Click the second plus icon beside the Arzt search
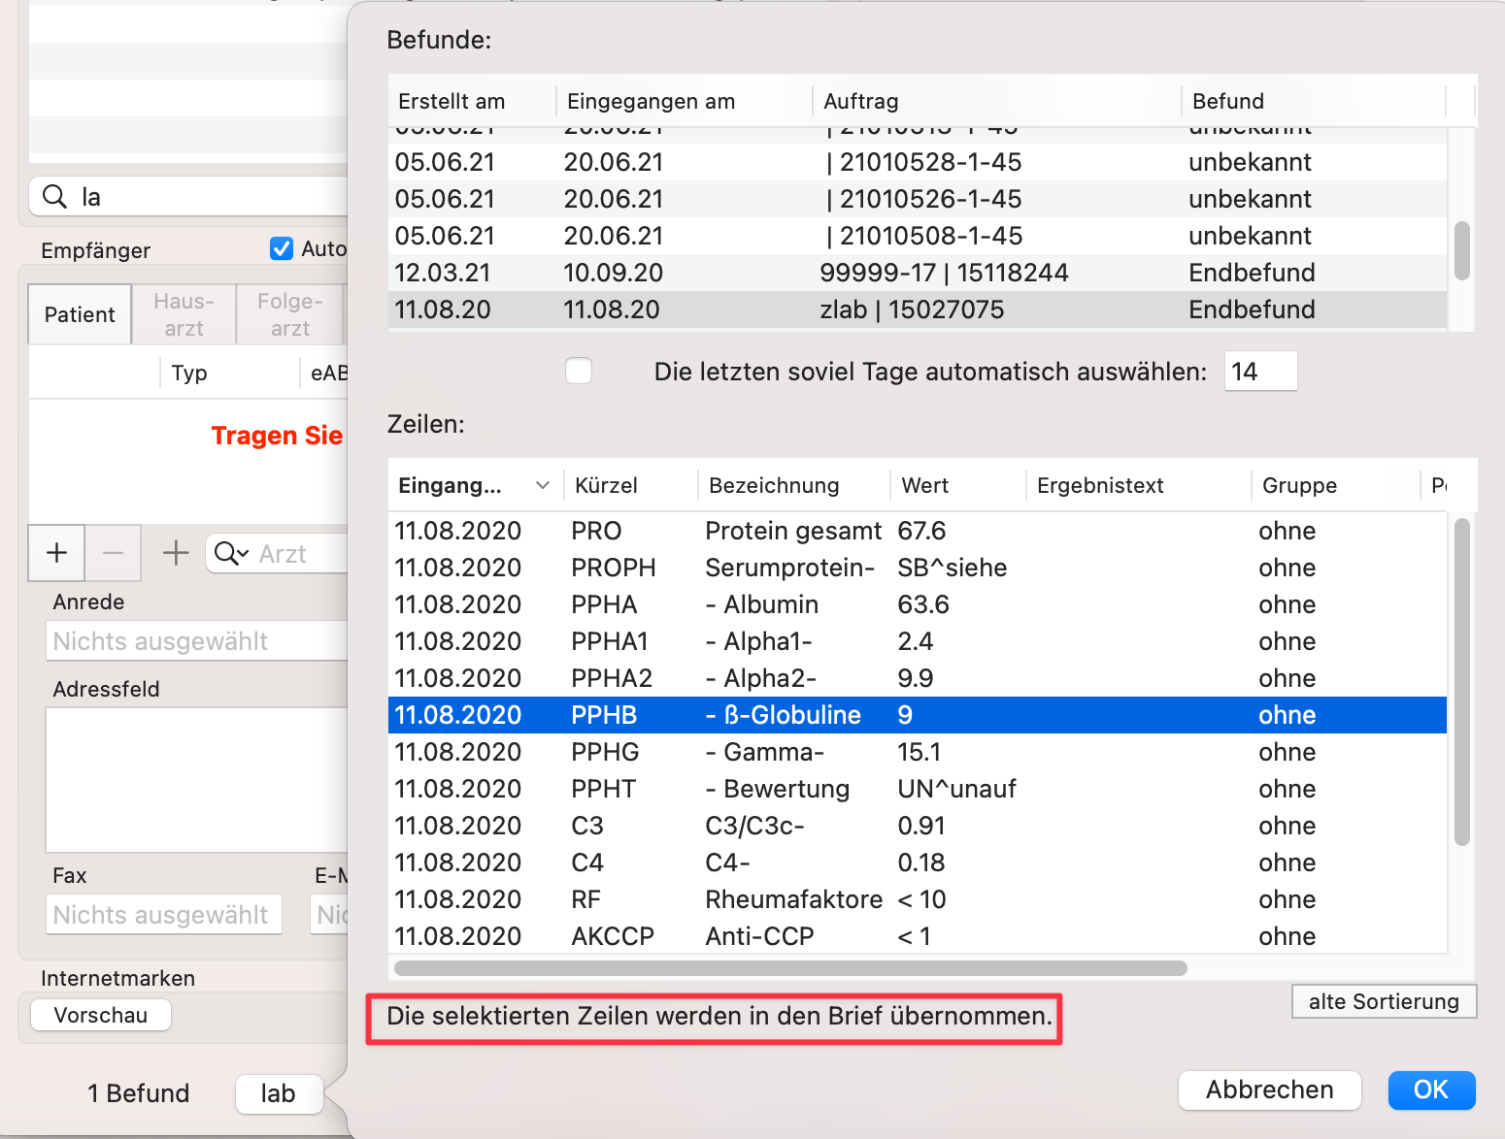Image resolution: width=1505 pixels, height=1139 pixels. (x=176, y=553)
